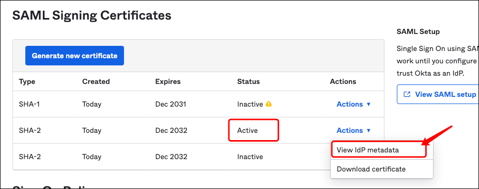The image size is (479, 189).
Task: Click the SHA-1 type cell
Action: (29, 104)
